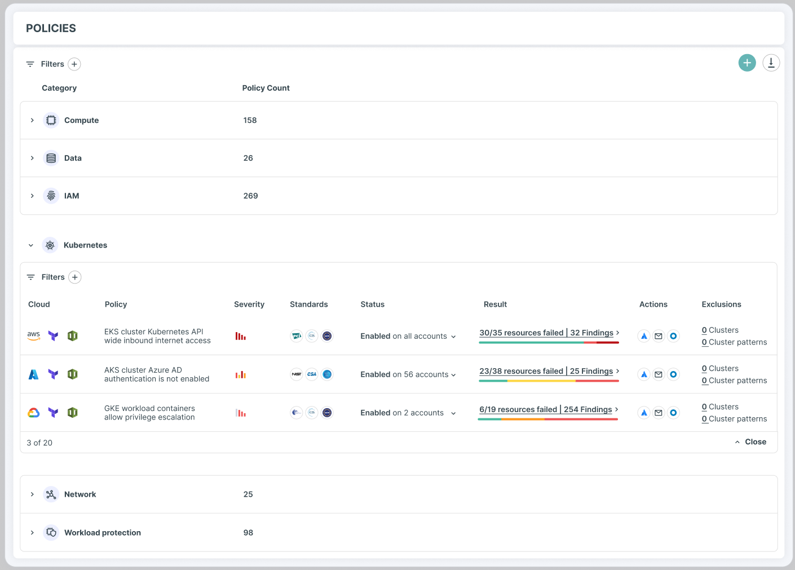
Task: Add a filter beside top Filters label
Action: (74, 64)
